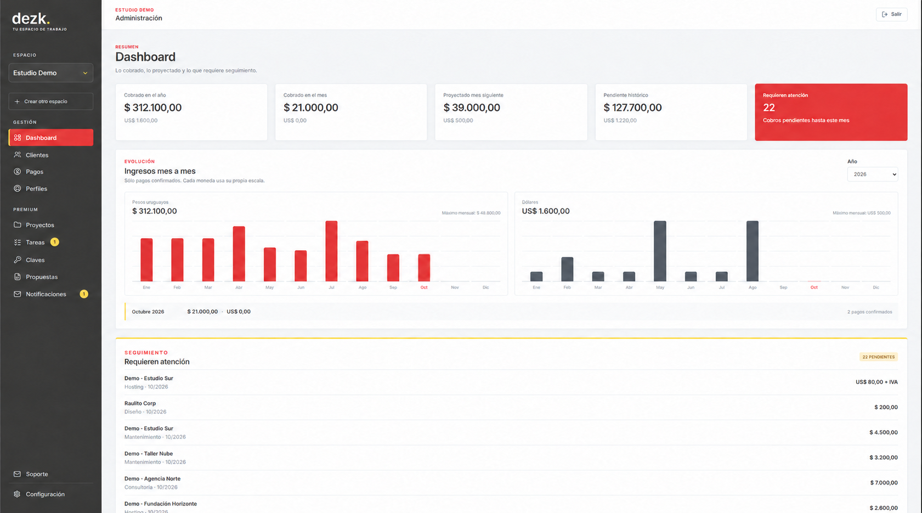Screen dimensions: 922x513
Task: Click the Perfiles user icon
Action: click(18, 188)
